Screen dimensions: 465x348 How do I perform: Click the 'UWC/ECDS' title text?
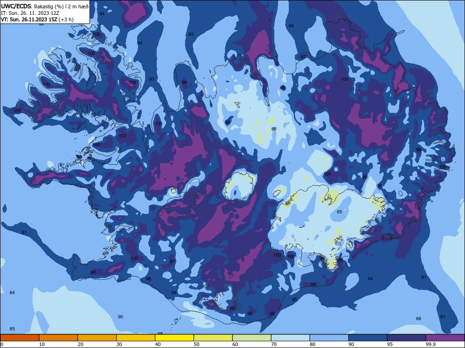[x=16, y=6]
